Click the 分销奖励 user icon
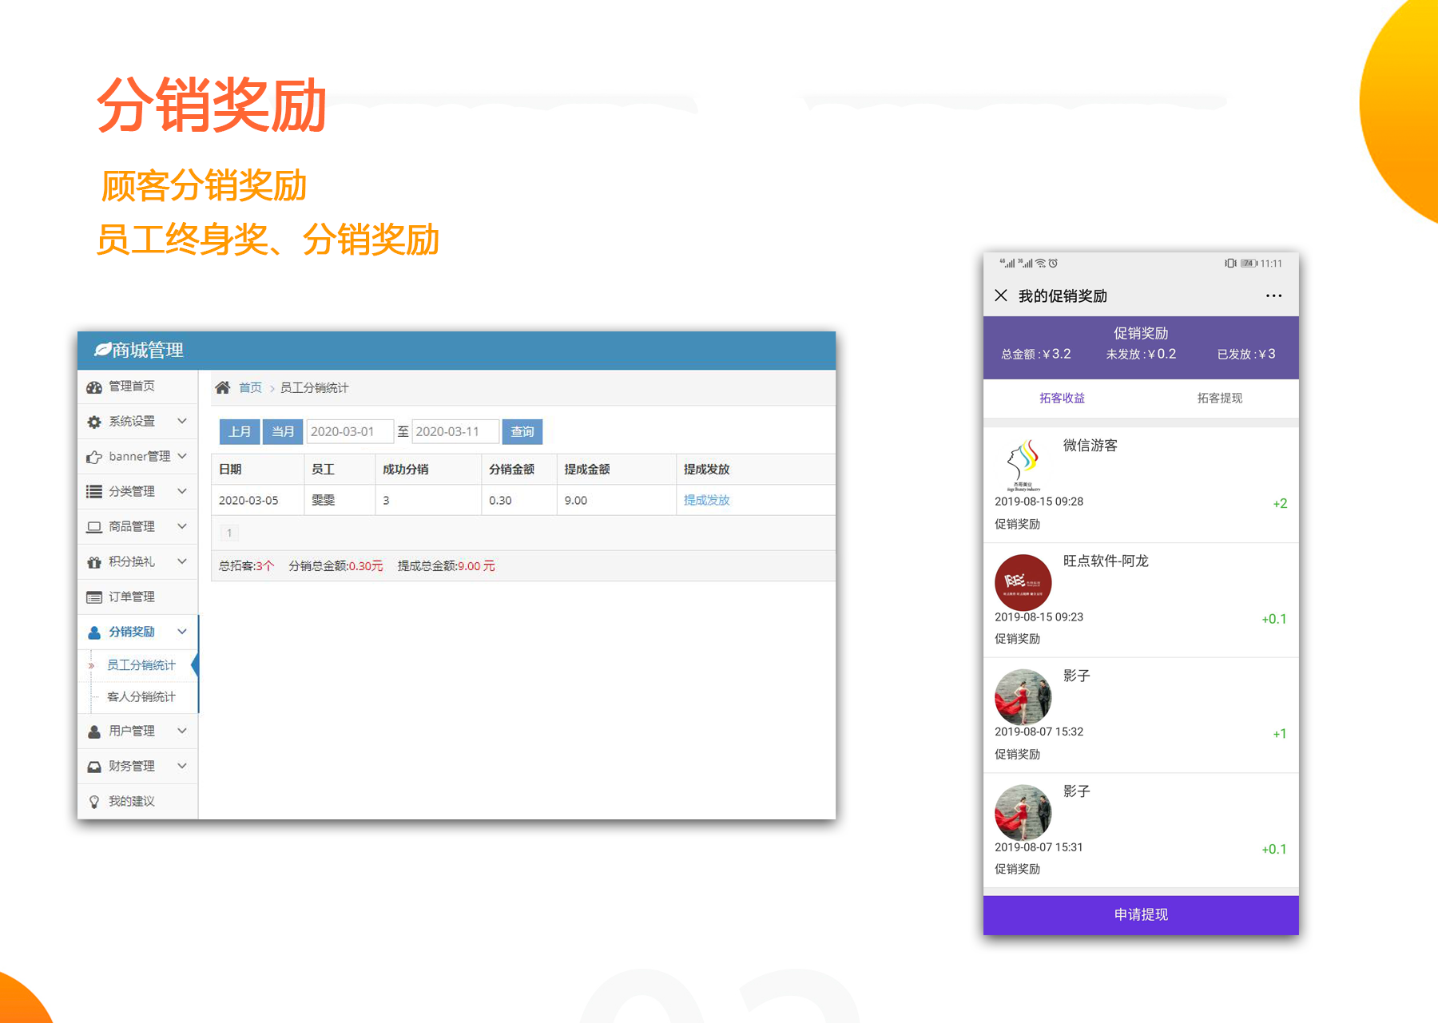This screenshot has height=1023, width=1438. (x=94, y=632)
